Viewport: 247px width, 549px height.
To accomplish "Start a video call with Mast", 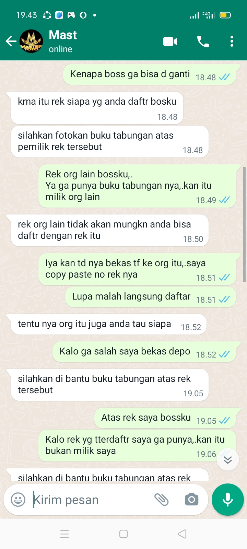I will point(170,42).
